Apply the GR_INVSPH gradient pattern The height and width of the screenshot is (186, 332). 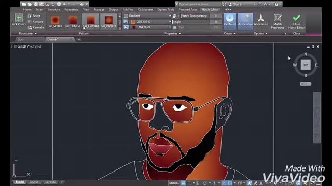pos(108,22)
